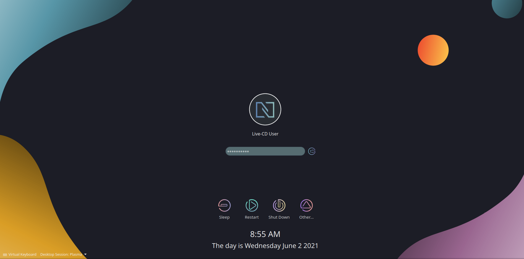Viewport: 524px width, 259px height.
Task: Click the Sleep icon
Action: pyautogui.click(x=224, y=205)
